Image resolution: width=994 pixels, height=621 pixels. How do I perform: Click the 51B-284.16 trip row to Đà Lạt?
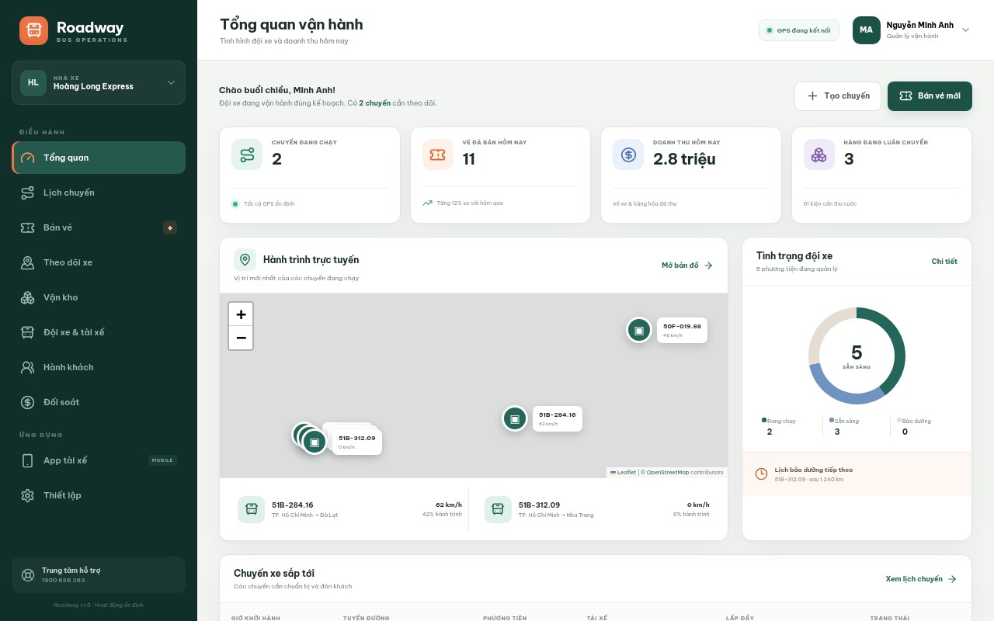[x=350, y=509]
